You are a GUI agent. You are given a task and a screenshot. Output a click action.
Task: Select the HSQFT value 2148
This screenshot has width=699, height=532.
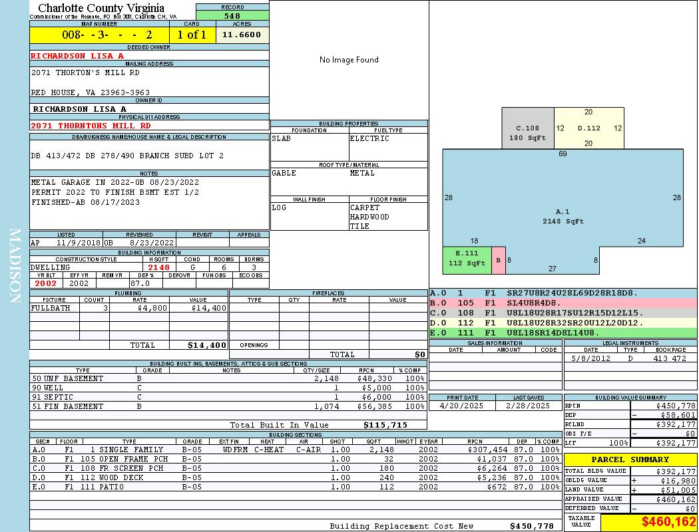point(158,267)
